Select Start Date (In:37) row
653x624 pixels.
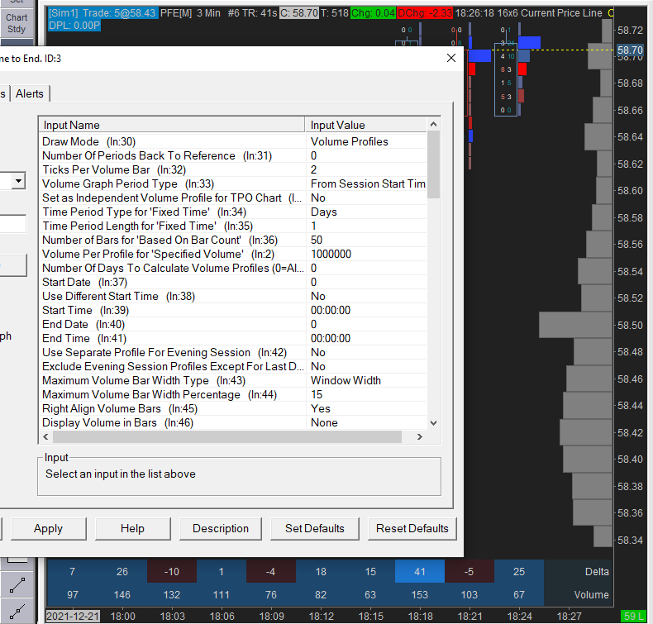click(x=233, y=282)
